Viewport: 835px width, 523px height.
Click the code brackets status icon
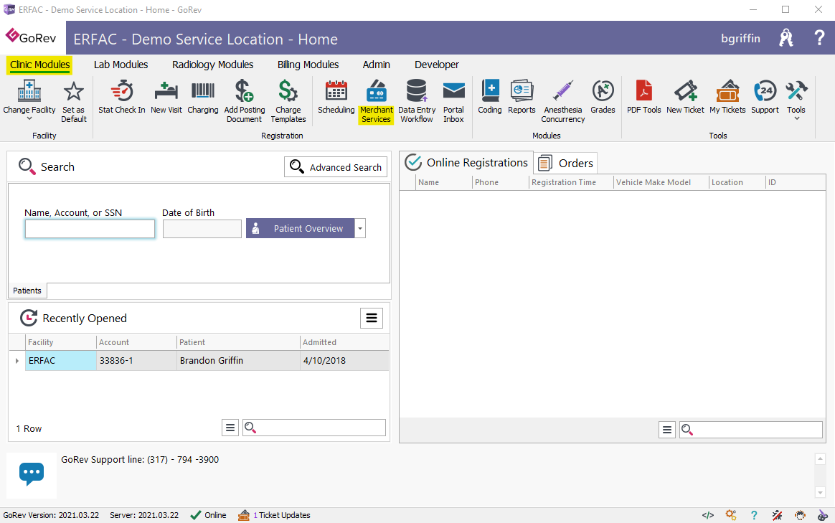[708, 515]
